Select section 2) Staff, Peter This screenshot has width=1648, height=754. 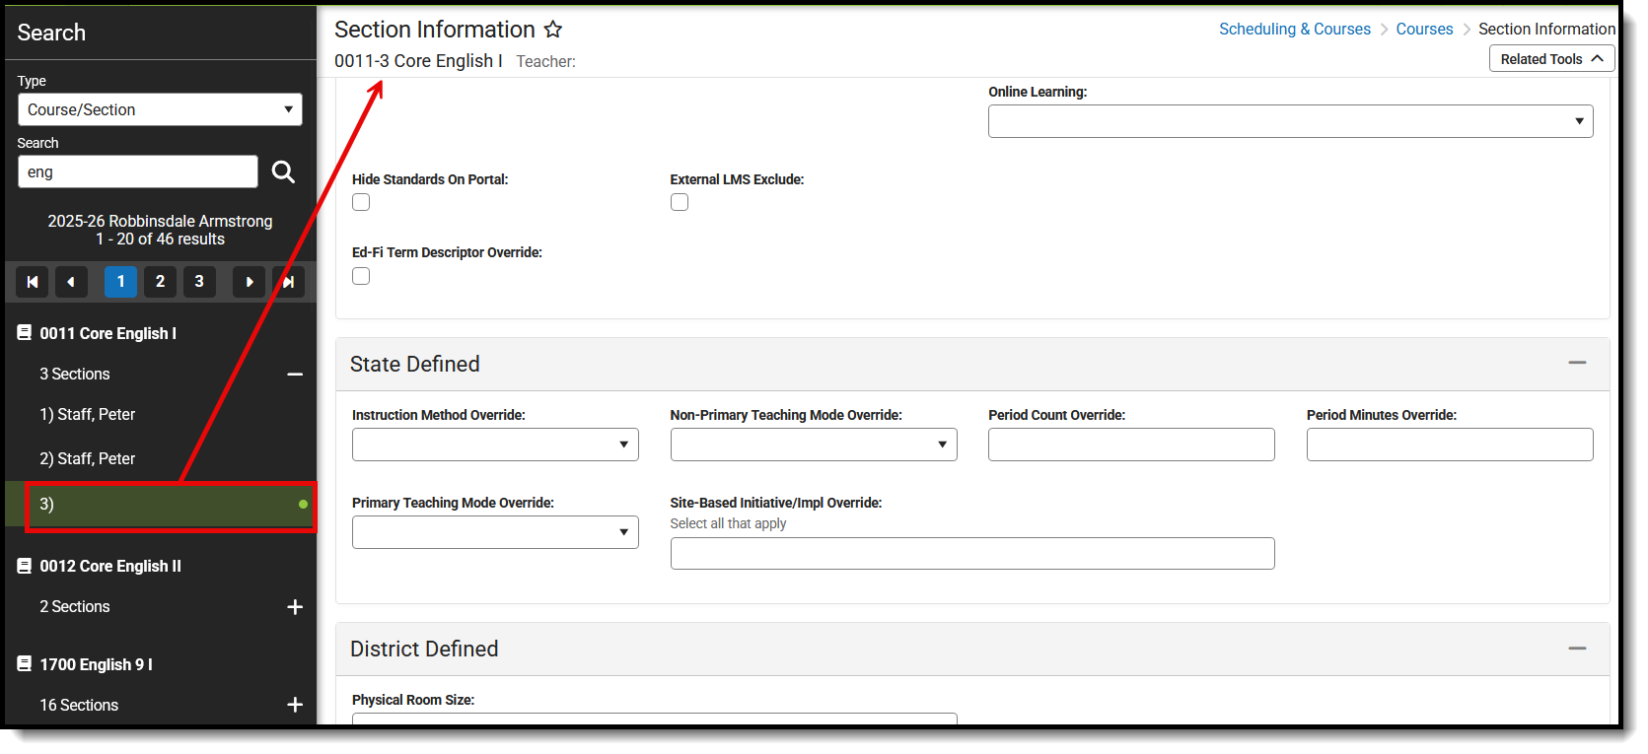point(88,458)
